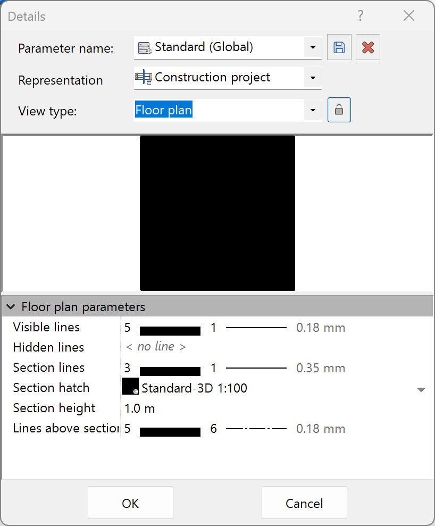This screenshot has width=435, height=526.
Task: Click the Visible lines pen thickness preview
Action: click(170, 330)
